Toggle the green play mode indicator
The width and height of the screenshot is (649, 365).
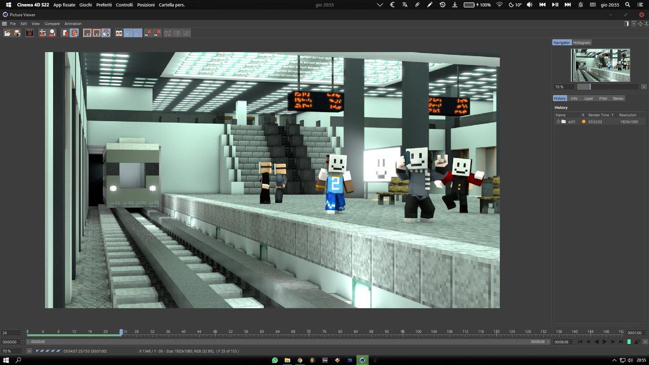[x=629, y=342]
